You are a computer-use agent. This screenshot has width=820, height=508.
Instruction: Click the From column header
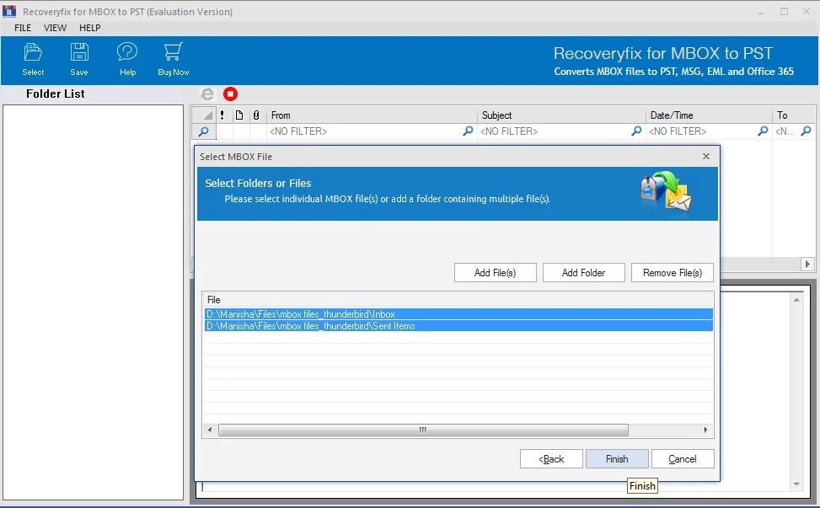[x=372, y=115]
